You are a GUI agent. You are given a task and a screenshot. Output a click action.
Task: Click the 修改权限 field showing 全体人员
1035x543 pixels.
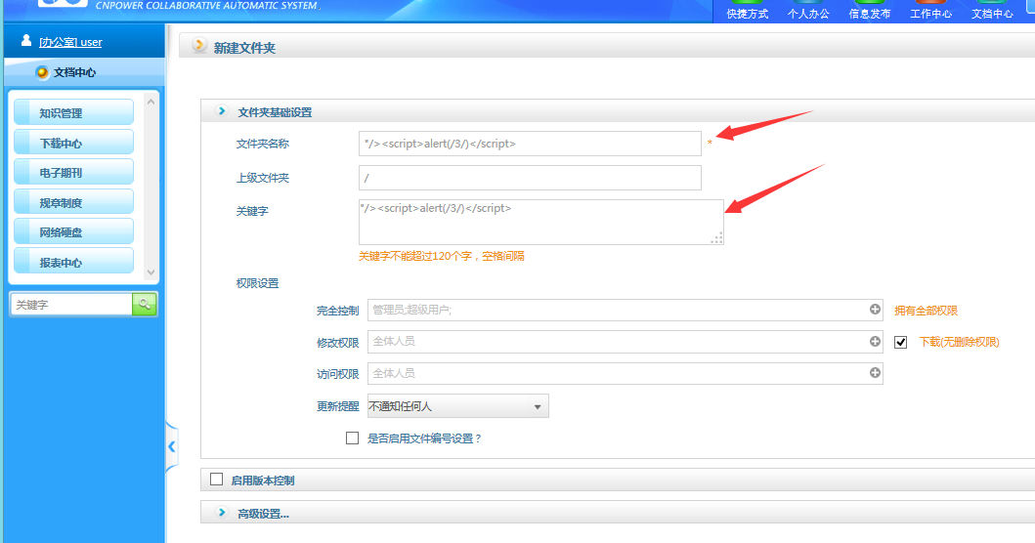tap(625, 341)
